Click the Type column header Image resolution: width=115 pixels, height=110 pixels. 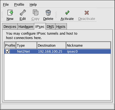click(26, 45)
